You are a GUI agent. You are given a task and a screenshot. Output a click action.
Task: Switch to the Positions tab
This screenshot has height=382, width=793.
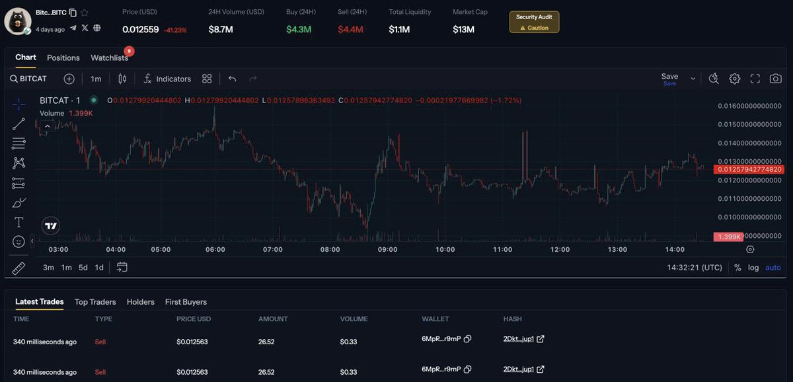(63, 58)
